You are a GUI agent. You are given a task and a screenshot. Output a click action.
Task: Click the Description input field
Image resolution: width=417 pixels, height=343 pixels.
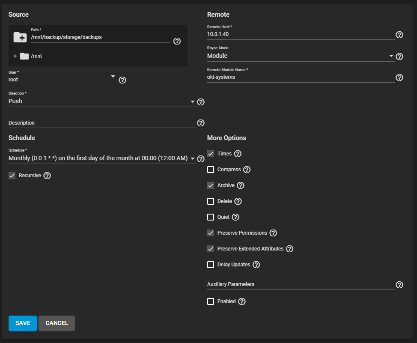[102, 123]
